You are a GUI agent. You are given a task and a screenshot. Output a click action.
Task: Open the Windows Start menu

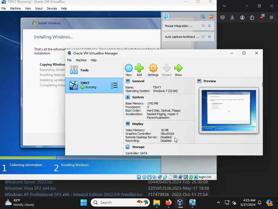tap(84, 202)
